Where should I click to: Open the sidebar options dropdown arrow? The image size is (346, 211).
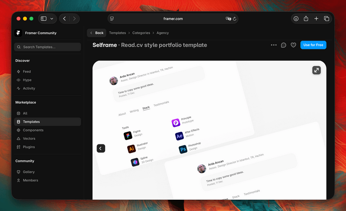52,19
